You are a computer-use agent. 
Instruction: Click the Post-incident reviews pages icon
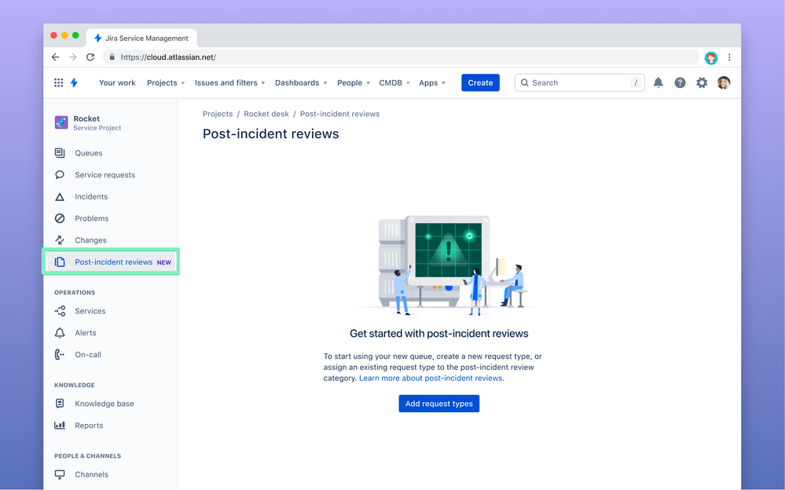tap(60, 261)
